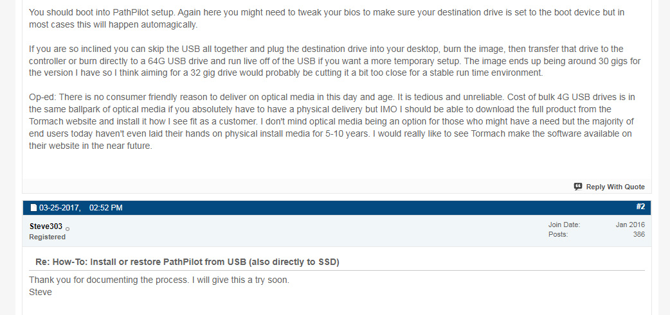Image resolution: width=670 pixels, height=315 pixels.
Task: Click the Thank you for documenting reply text
Action: [x=159, y=281]
